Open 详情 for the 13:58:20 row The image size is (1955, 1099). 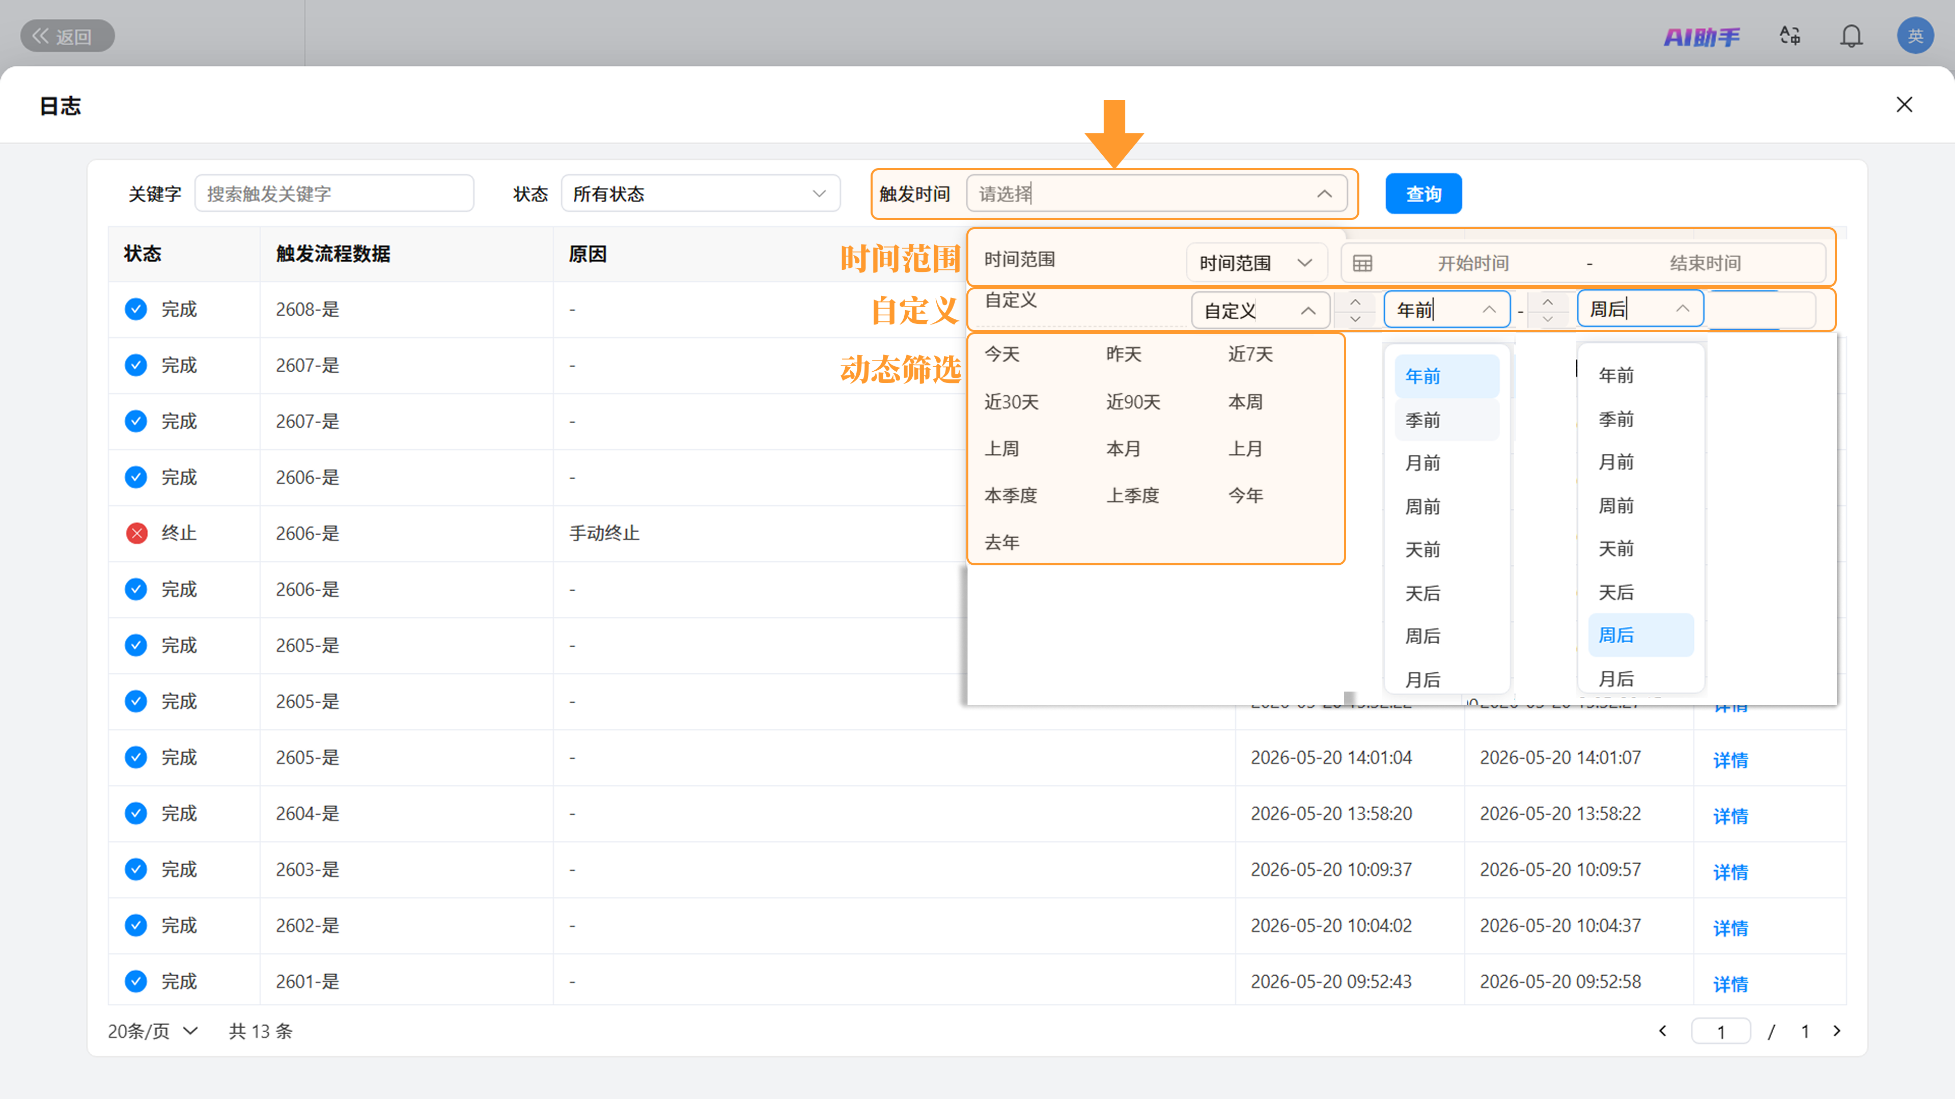pyautogui.click(x=1730, y=816)
